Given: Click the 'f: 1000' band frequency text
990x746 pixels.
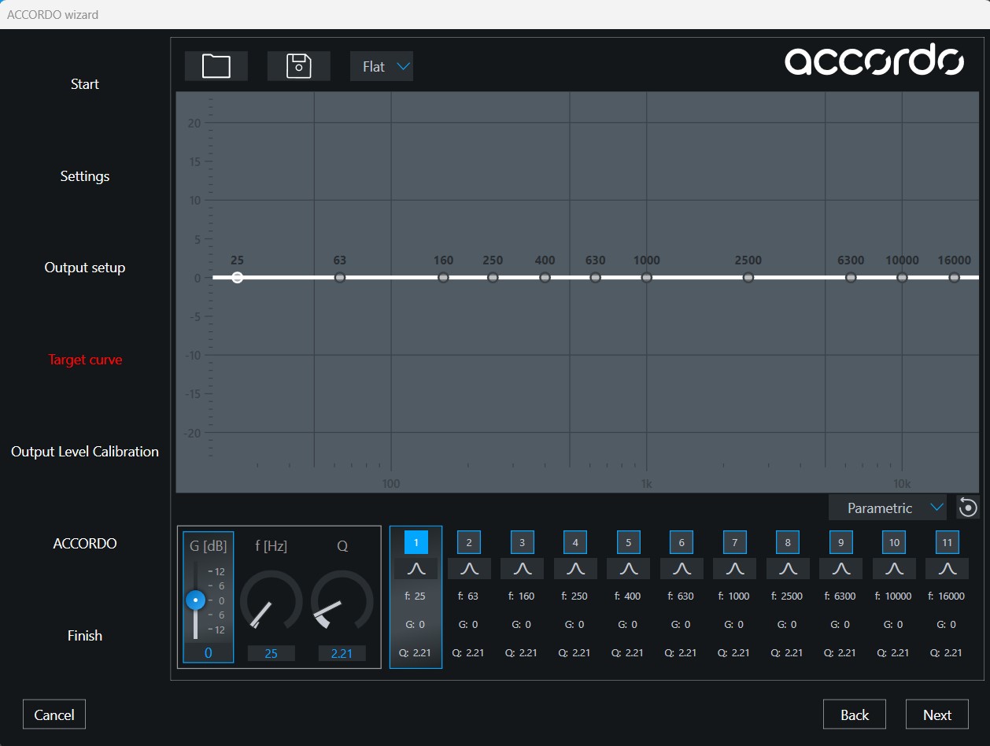Looking at the screenshot, I should [x=734, y=596].
